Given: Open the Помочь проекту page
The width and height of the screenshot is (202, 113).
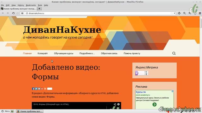Looking at the screenshot, I should point(132,53).
